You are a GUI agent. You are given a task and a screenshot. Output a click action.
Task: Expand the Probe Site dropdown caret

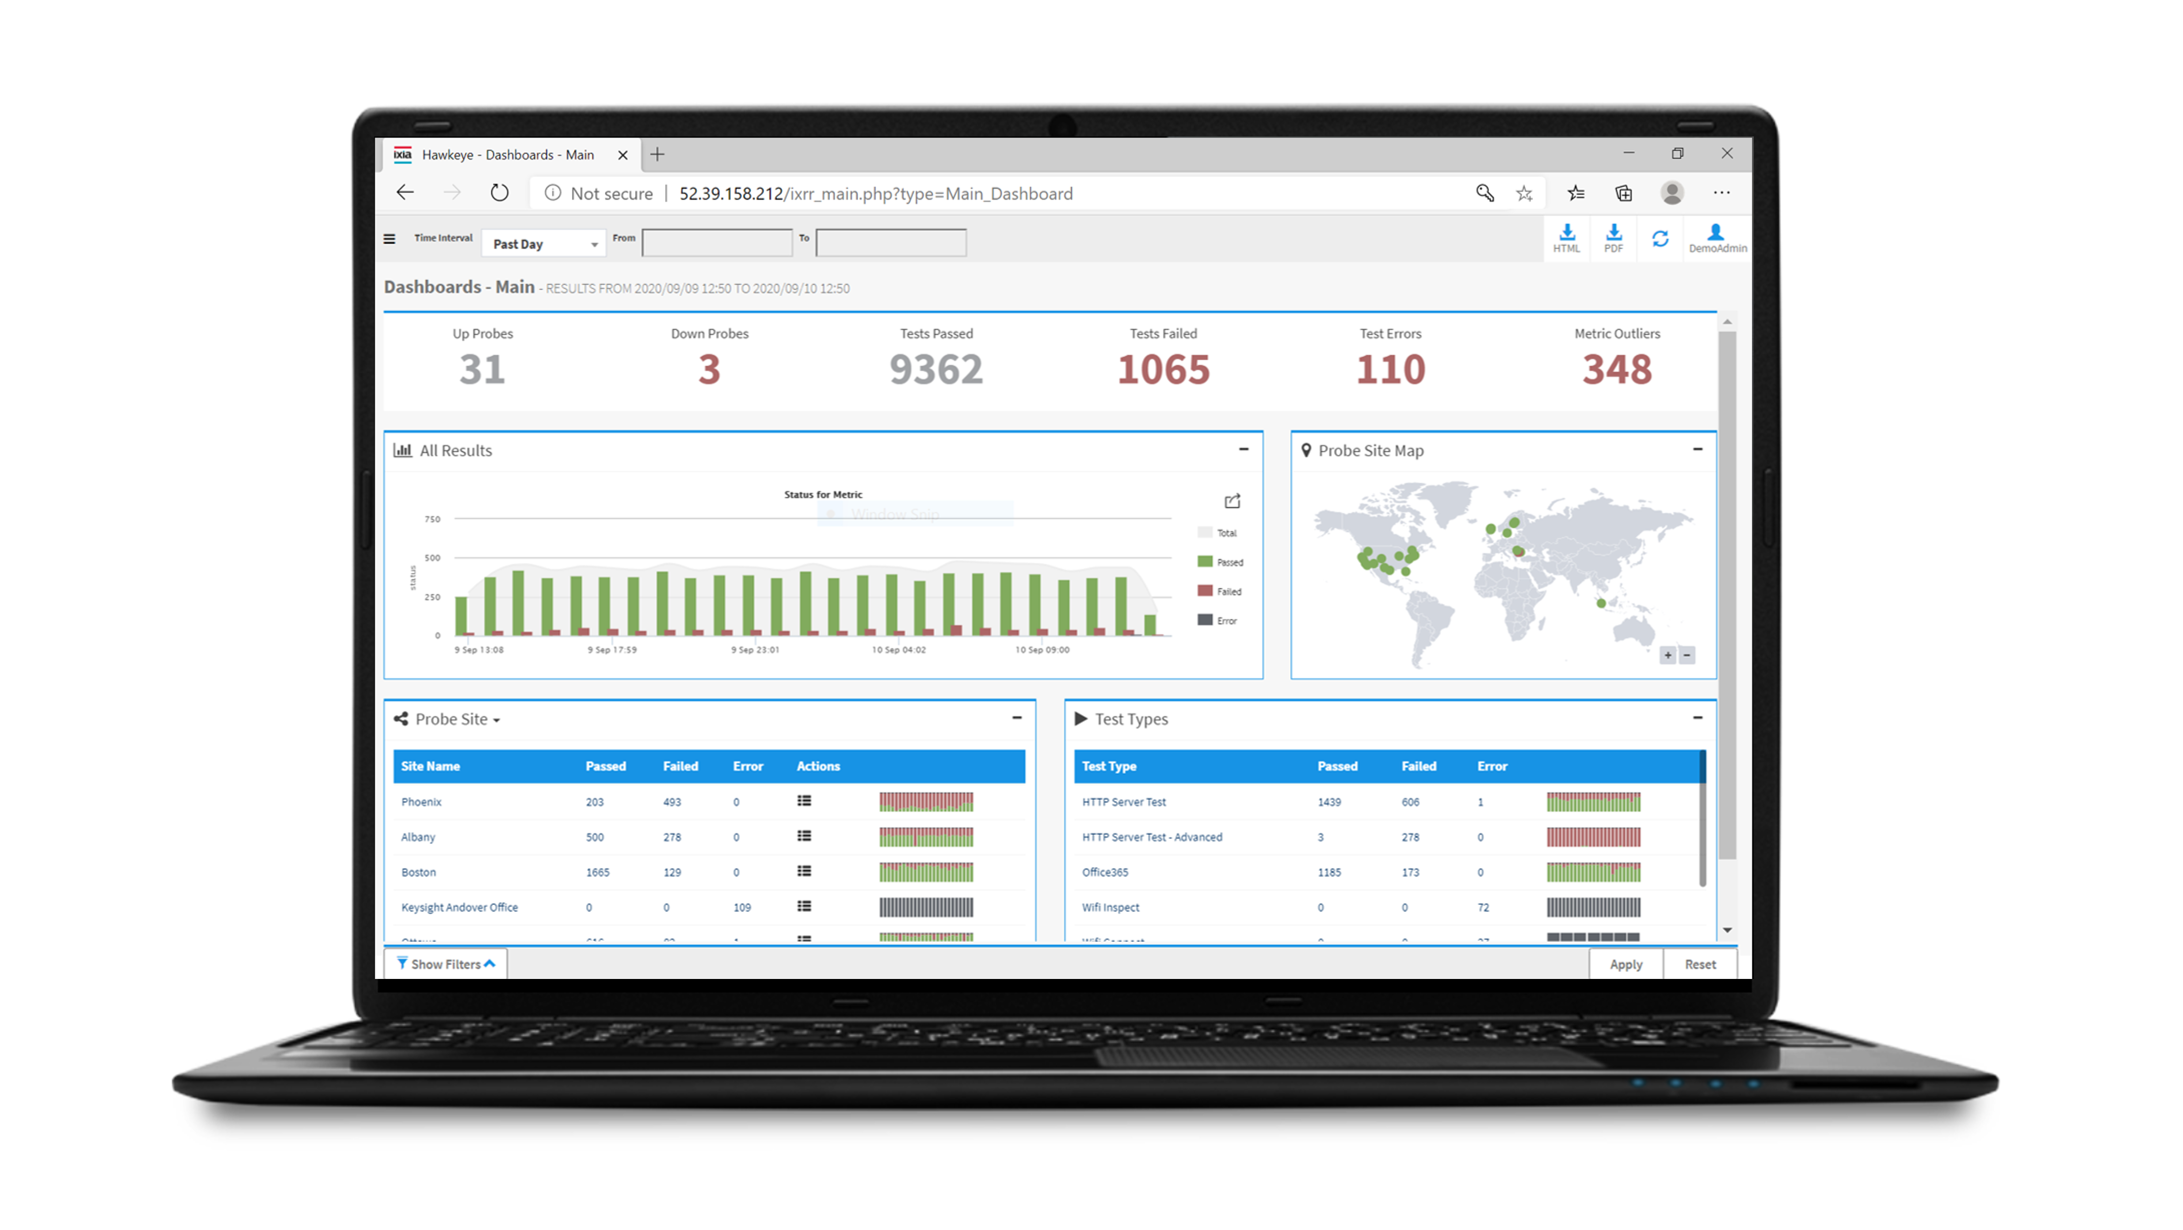pyautogui.click(x=497, y=720)
